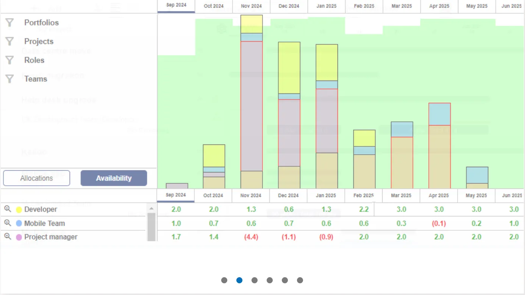Select the Nov 2024 column header
Viewport: 525px width, 295px height.
(251, 6)
